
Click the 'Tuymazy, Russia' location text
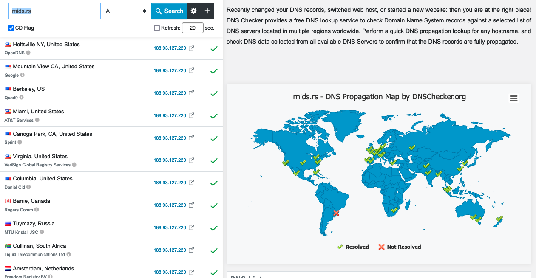(x=34, y=223)
